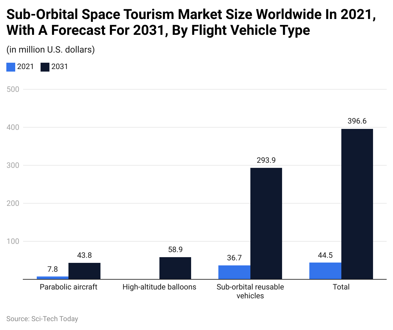Click the High-altitude balloons 2031 bar
Image resolution: width=393 pixels, height=330 pixels.
coord(175,268)
